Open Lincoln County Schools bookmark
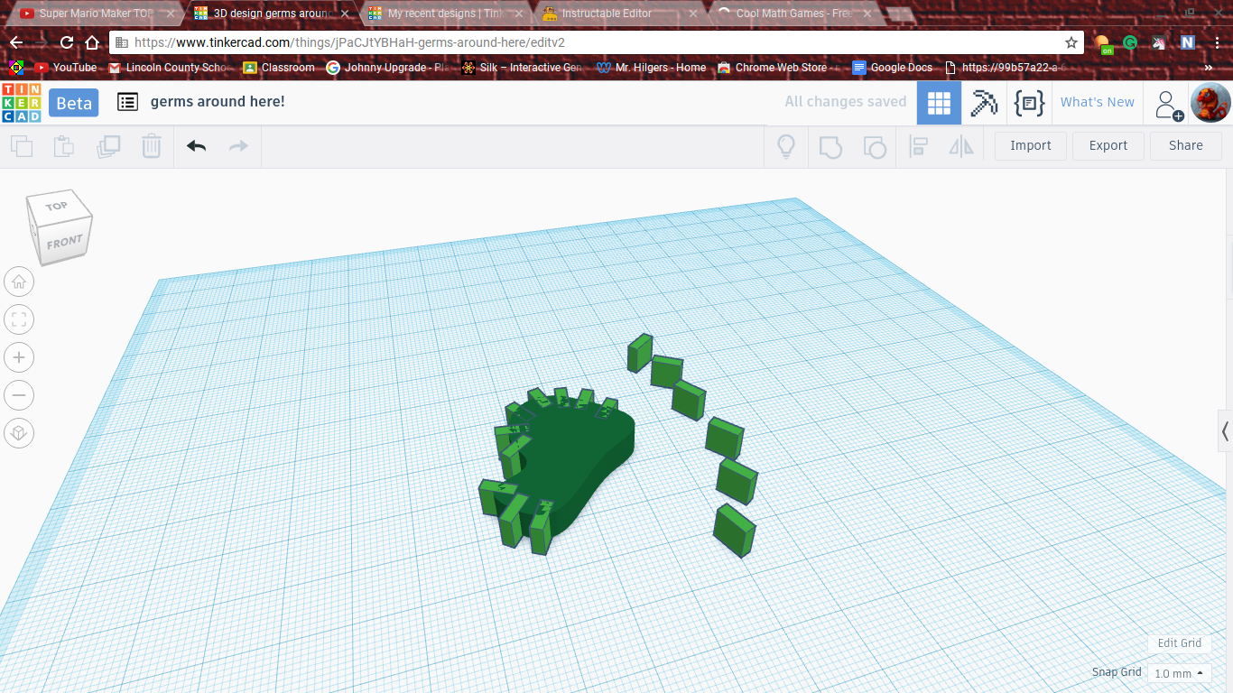Image resolution: width=1233 pixels, height=693 pixels. (170, 68)
